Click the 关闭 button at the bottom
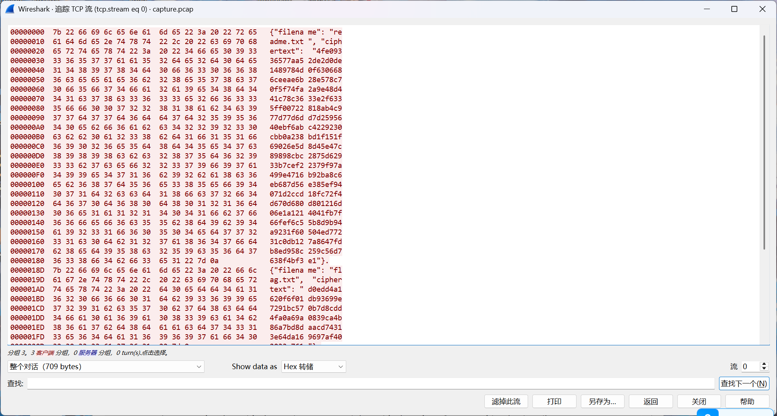The height and width of the screenshot is (416, 777). click(699, 401)
